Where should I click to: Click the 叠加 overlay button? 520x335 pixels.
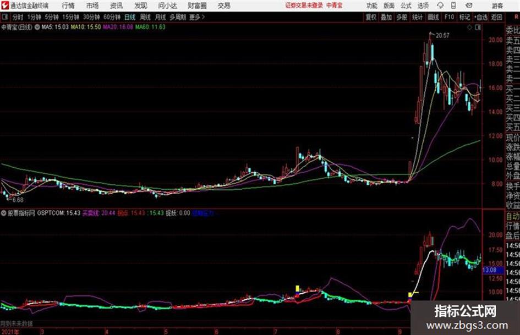coord(386,17)
